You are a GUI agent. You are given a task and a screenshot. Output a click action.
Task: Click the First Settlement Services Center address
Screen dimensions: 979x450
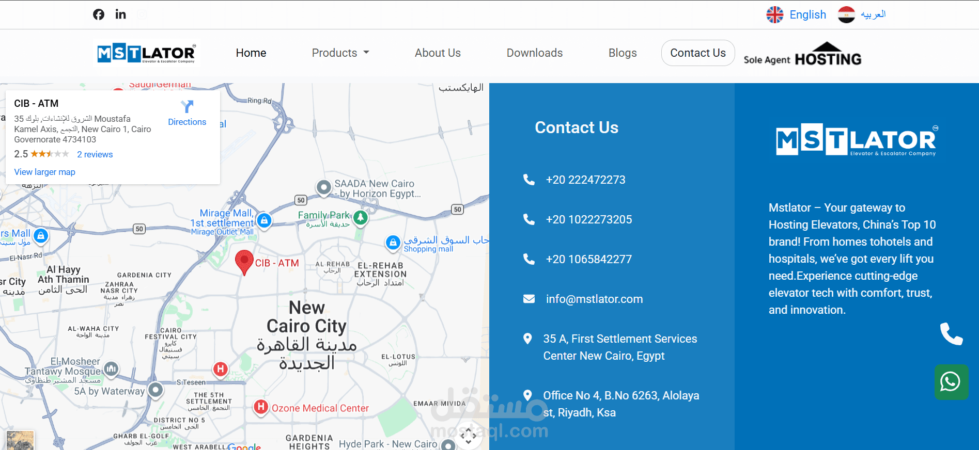(620, 347)
